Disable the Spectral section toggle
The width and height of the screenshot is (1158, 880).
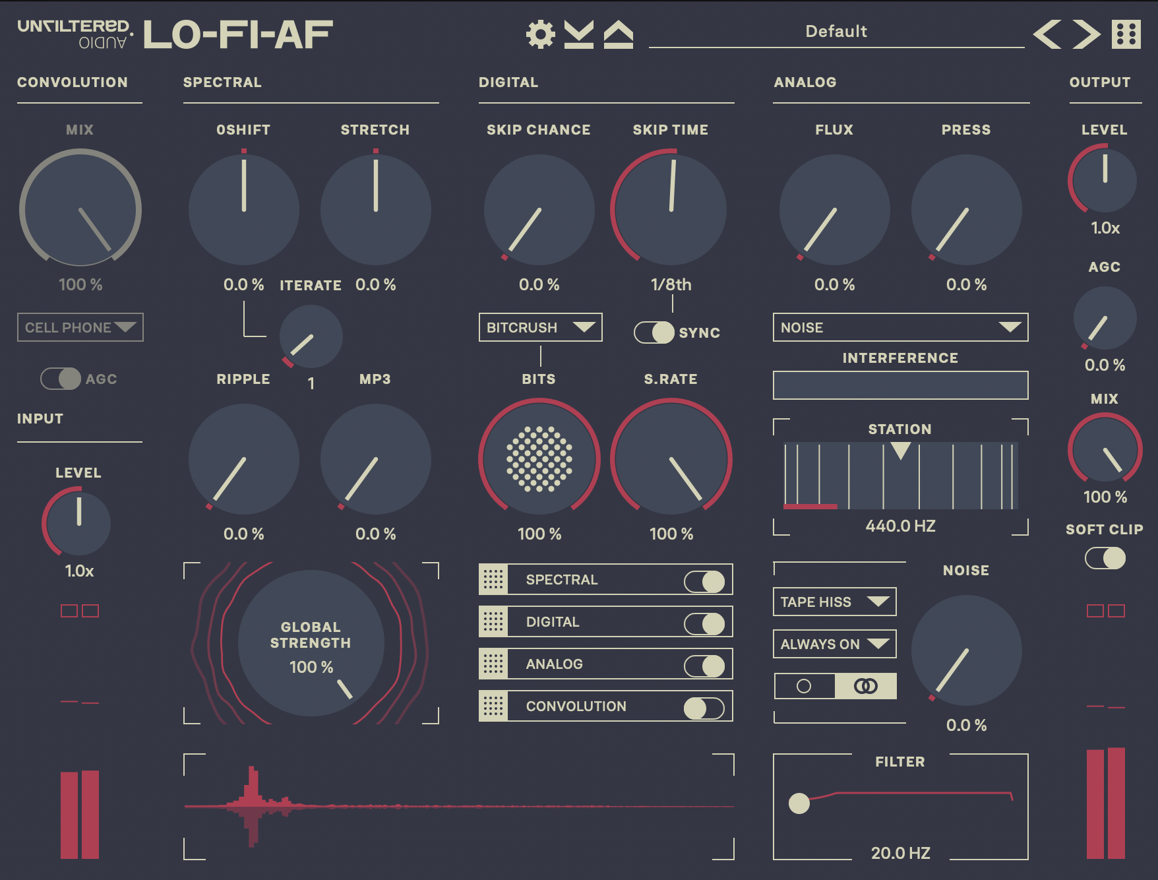(704, 582)
